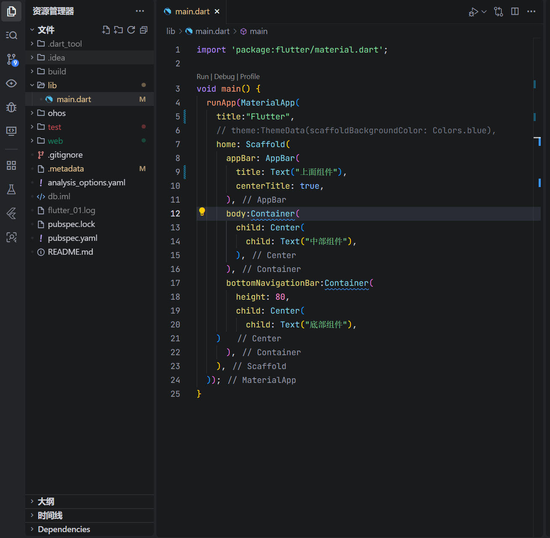Open run options dropdown arrow
Image resolution: width=550 pixels, height=538 pixels.
tap(484, 12)
